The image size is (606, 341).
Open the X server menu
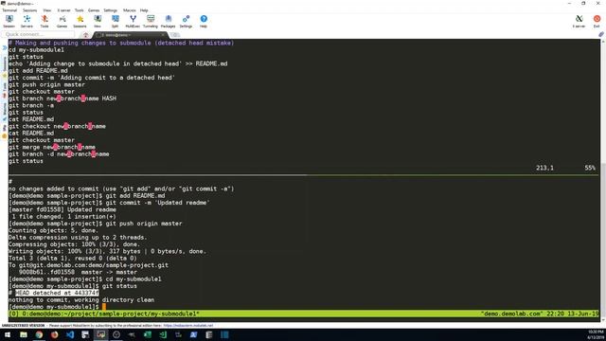[x=63, y=10]
